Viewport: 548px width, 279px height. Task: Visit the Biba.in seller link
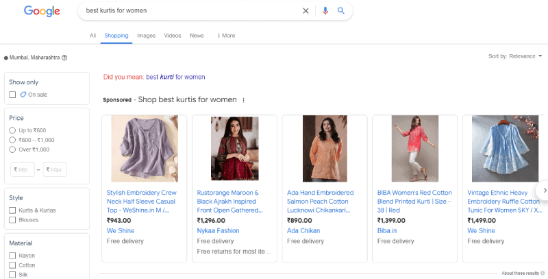tap(387, 231)
